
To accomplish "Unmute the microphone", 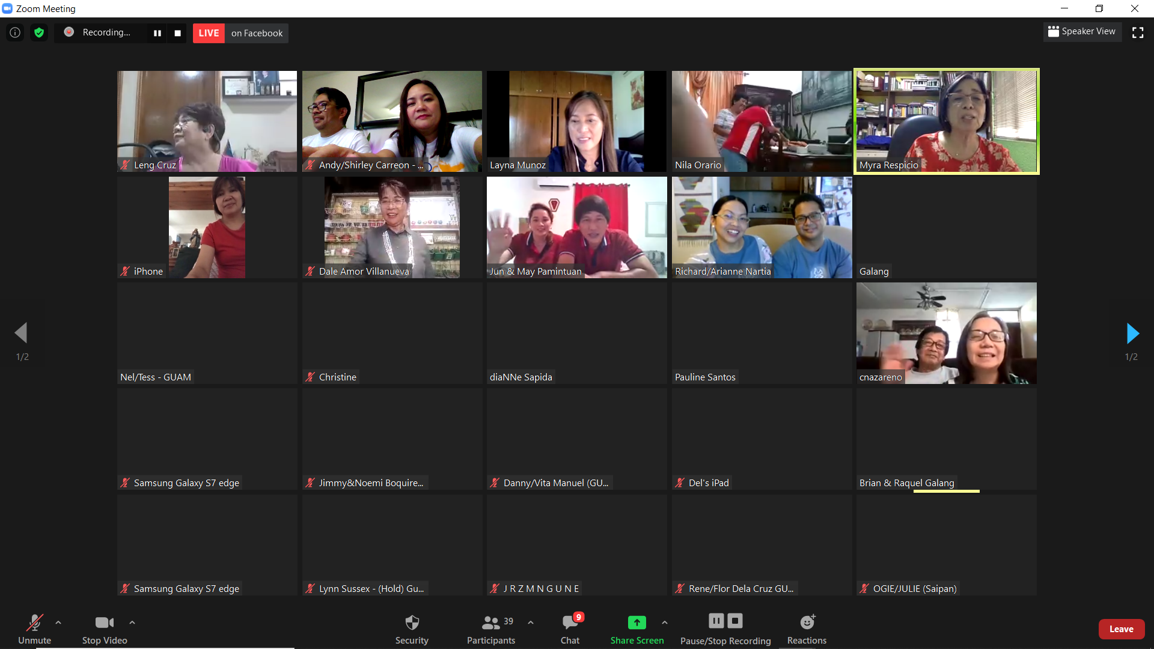I will pyautogui.click(x=34, y=629).
